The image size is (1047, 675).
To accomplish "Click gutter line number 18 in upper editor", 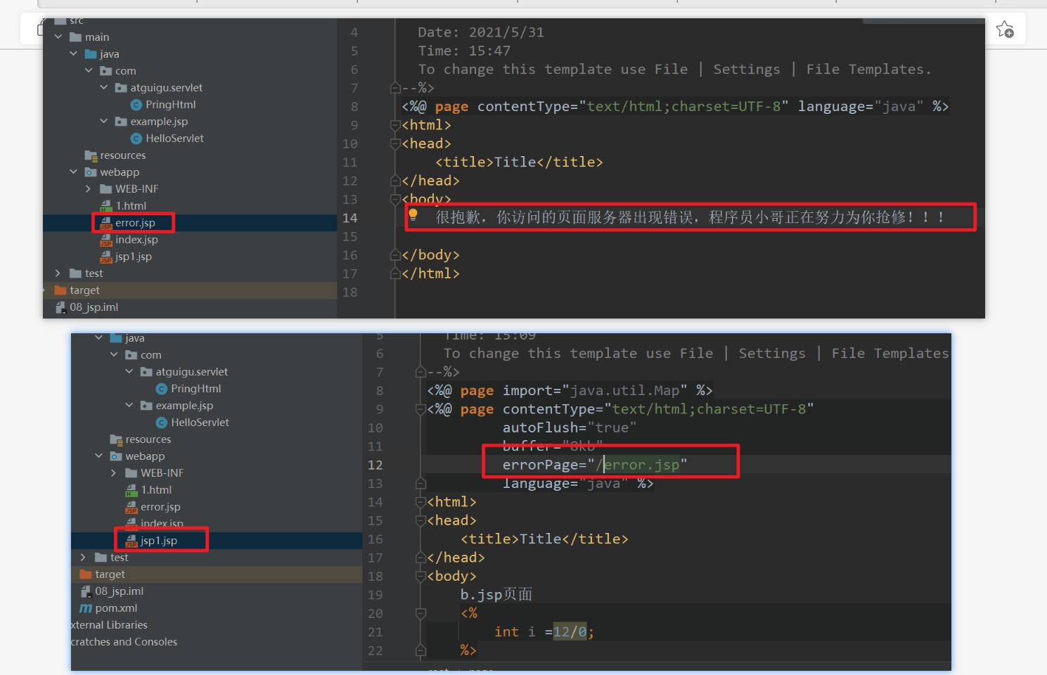I will click(x=350, y=292).
